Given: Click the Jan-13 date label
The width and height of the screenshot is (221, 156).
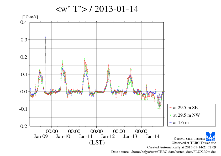Looking at the screenshot, I should [130, 136].
